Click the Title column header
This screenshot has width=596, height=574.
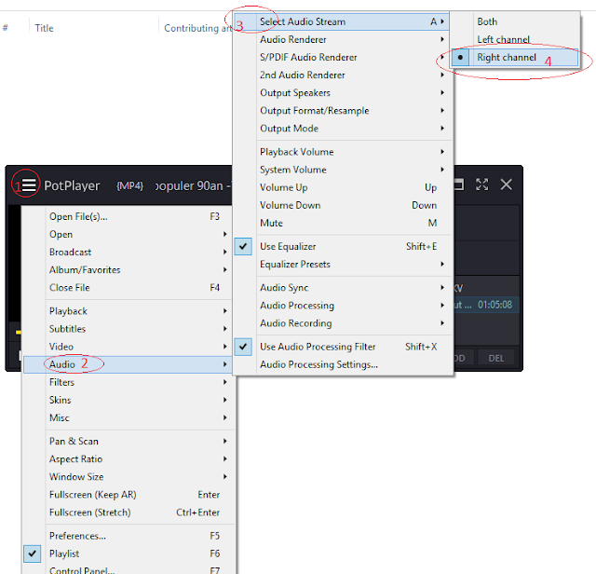tap(44, 28)
